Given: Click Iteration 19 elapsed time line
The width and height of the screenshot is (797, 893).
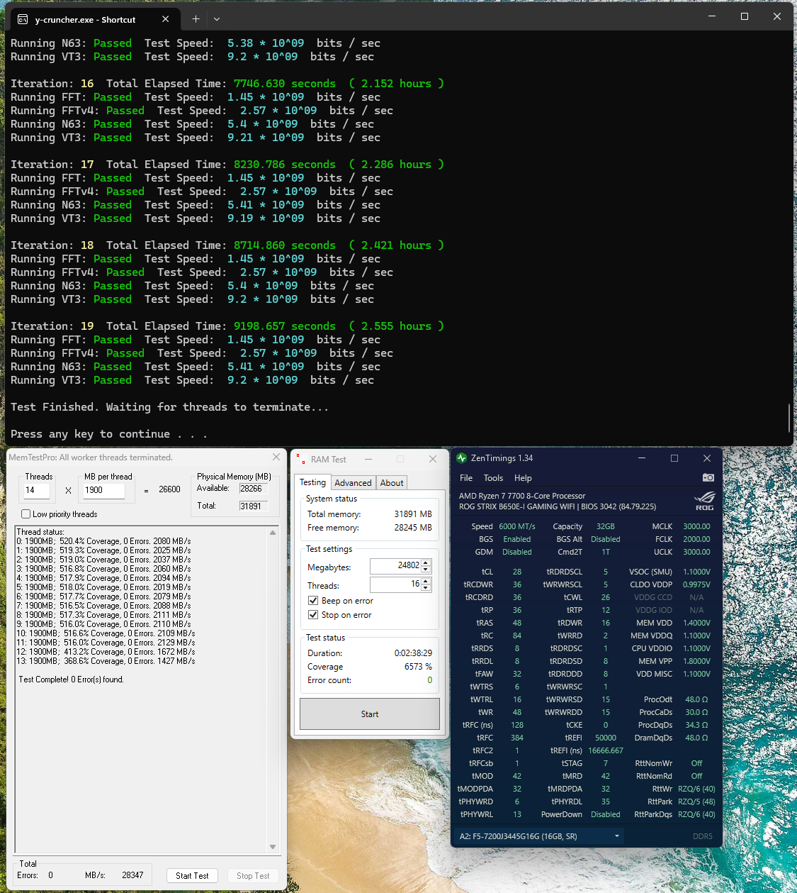Looking at the screenshot, I should click(227, 326).
